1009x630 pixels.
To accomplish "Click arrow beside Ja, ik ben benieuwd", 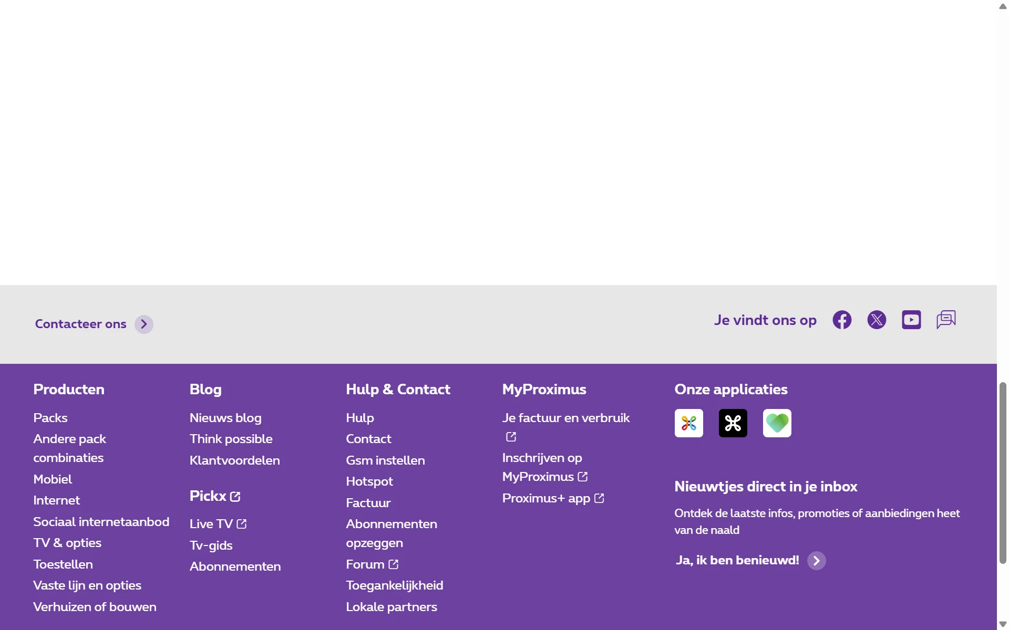I will pyautogui.click(x=816, y=561).
